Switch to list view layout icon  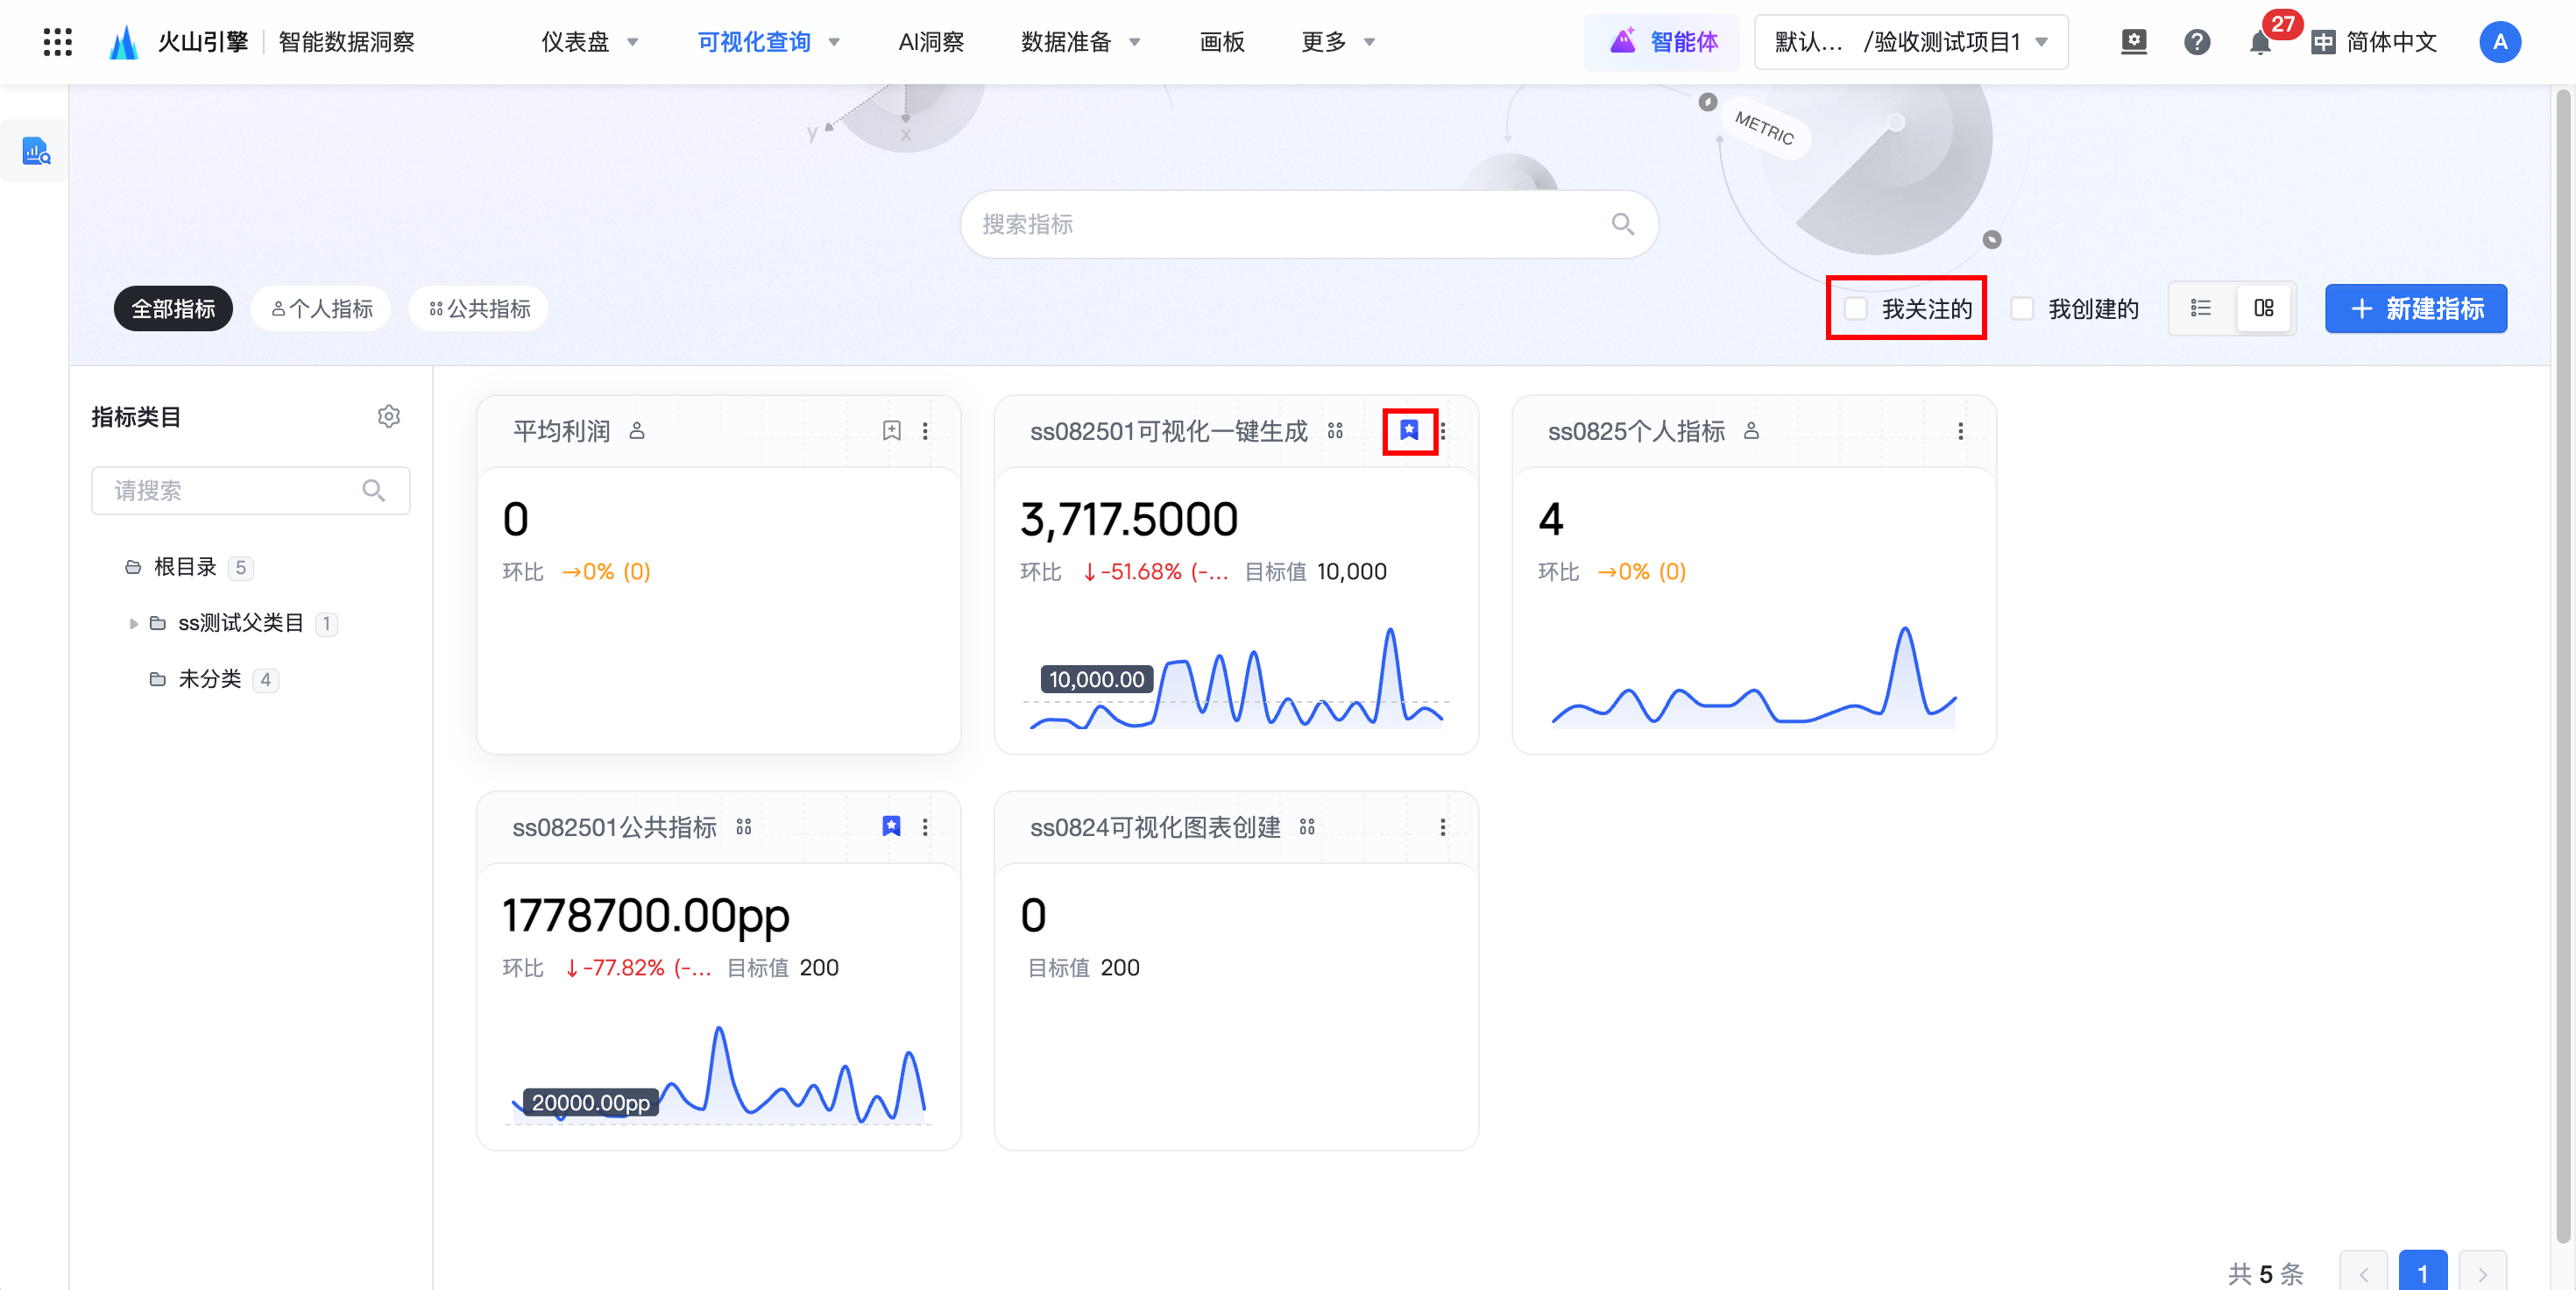[2200, 308]
